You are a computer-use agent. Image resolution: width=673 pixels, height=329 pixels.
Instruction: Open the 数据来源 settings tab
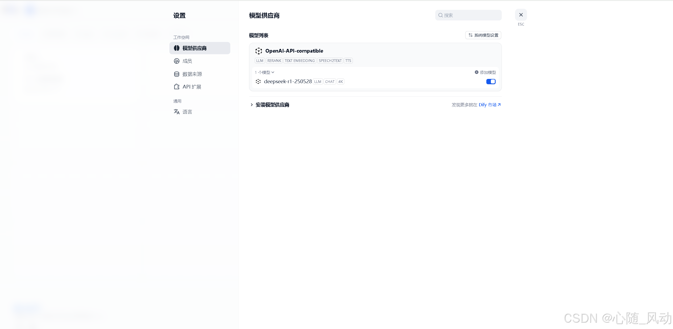pos(192,74)
